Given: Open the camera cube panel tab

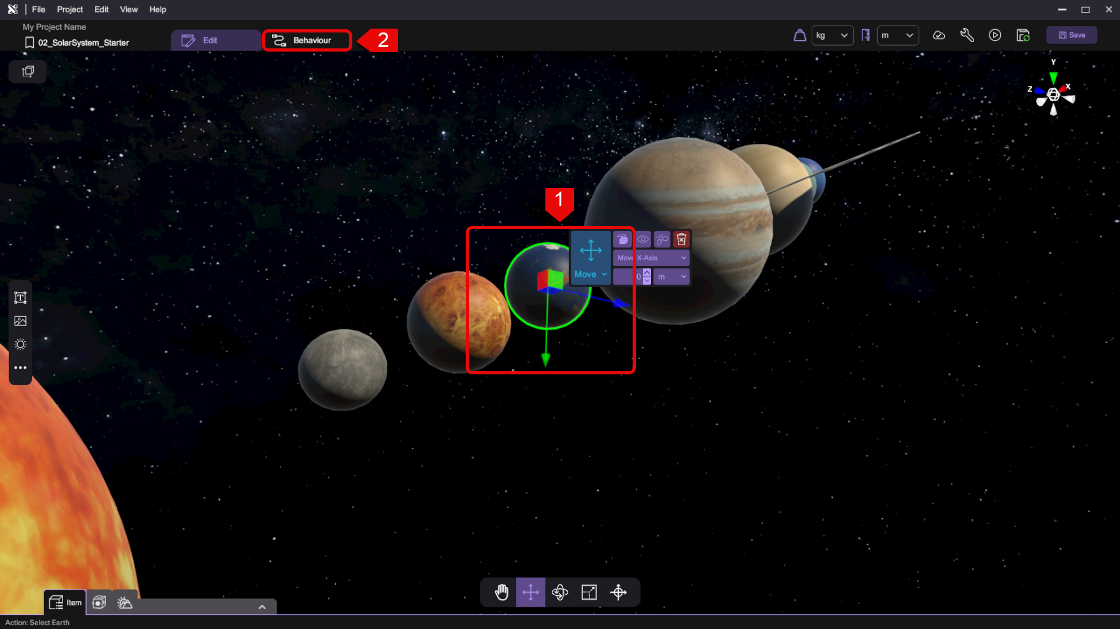Looking at the screenshot, I should tap(99, 602).
